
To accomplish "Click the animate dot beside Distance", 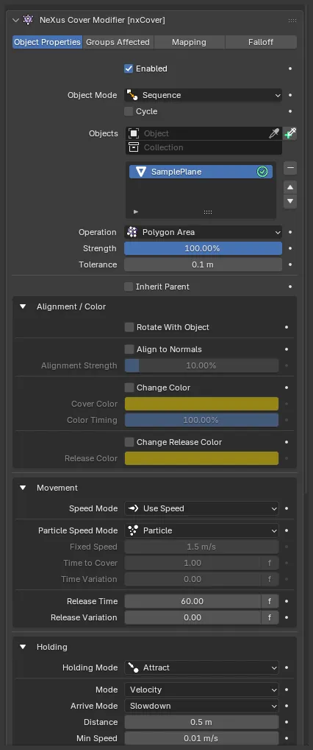I will pos(287,722).
